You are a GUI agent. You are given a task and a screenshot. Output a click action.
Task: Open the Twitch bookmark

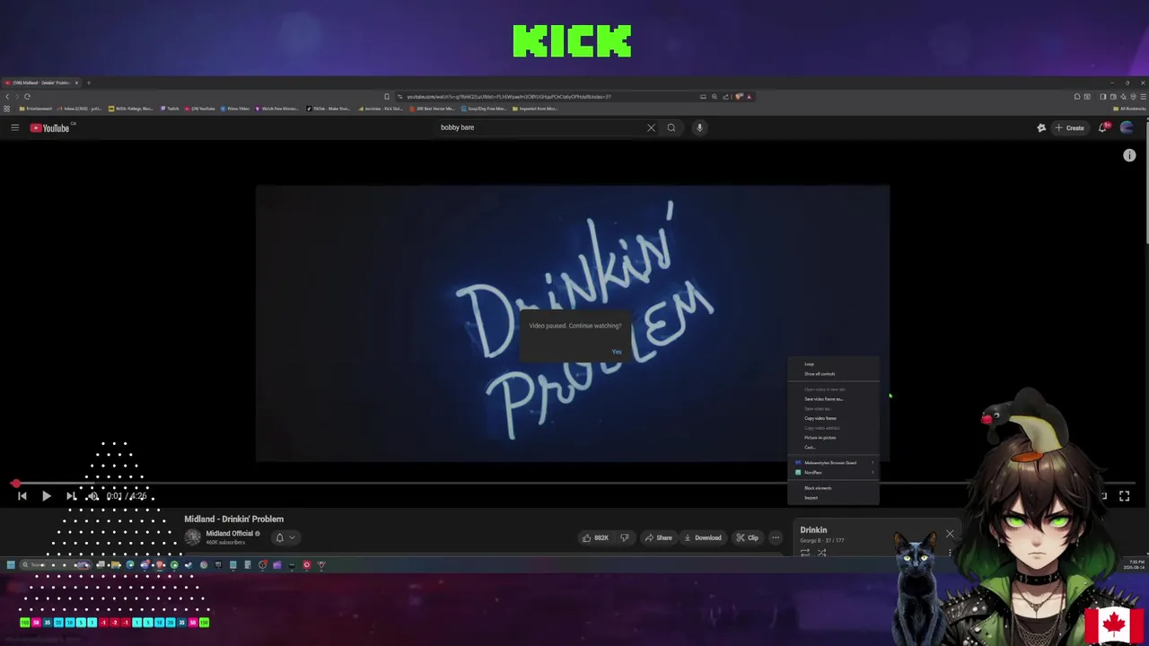[x=170, y=109]
